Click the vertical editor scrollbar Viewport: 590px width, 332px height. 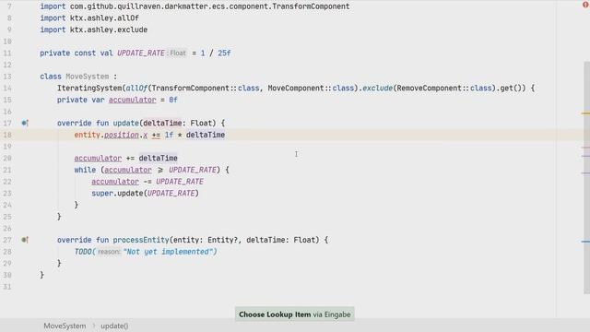pos(586,177)
